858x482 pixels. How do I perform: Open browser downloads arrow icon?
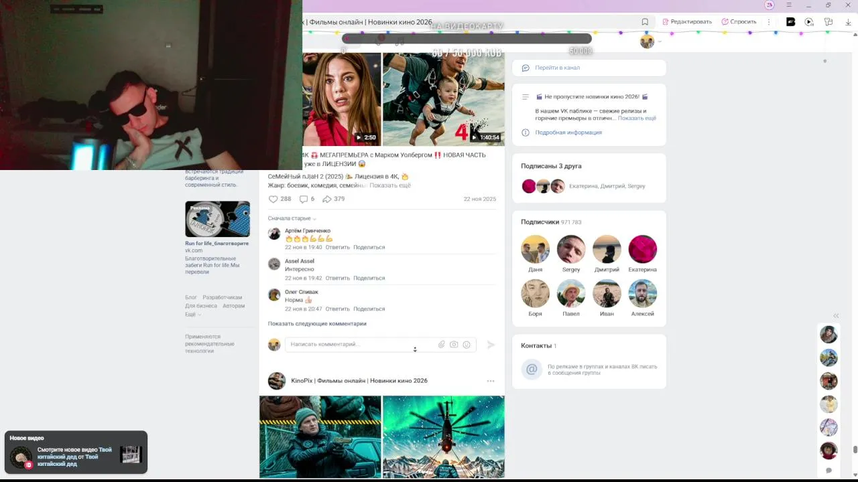pos(849,21)
